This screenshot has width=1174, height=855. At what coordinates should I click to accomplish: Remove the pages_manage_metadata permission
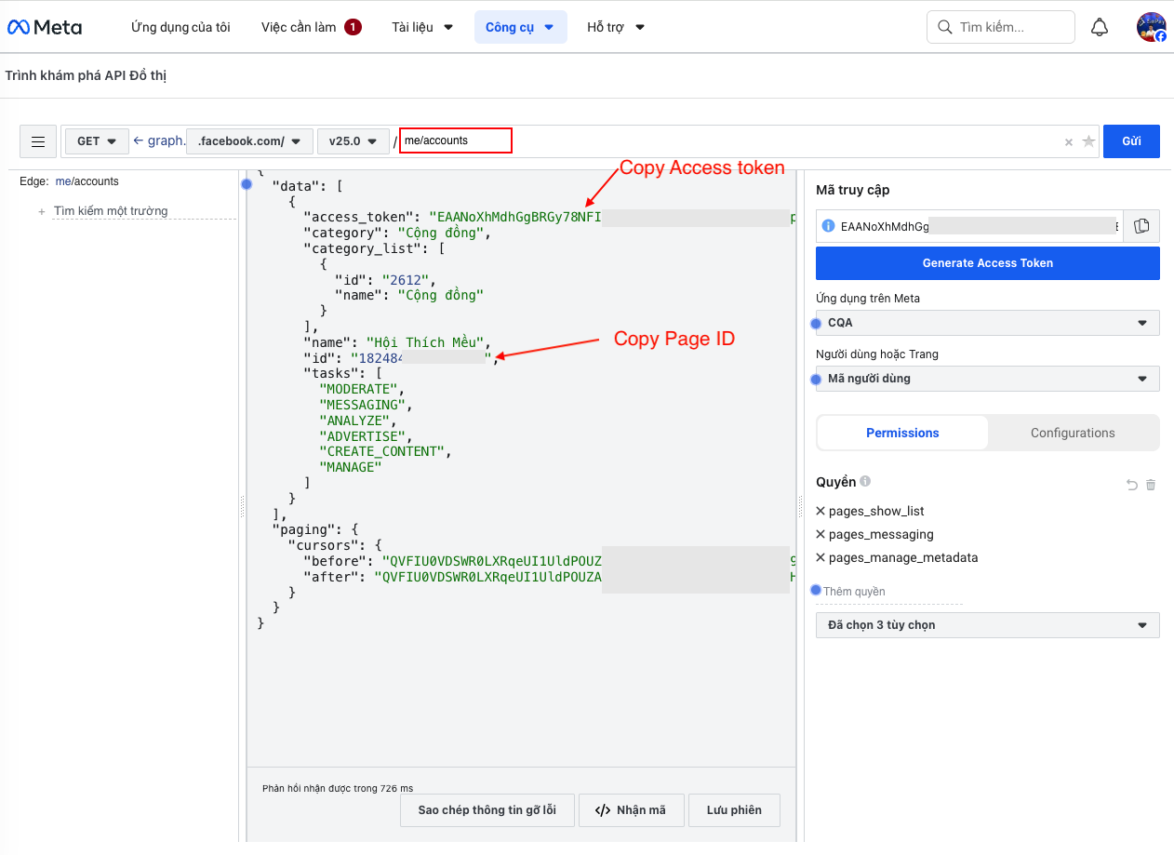point(820,557)
